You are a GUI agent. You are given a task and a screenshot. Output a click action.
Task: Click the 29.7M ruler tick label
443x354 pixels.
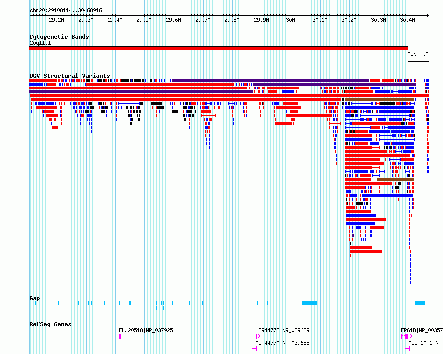pos(203,20)
